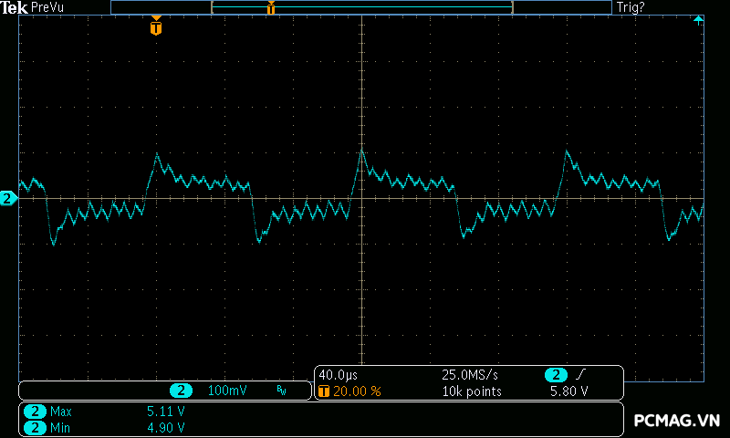Click the 25.0MS/s sample rate readout
The image size is (730, 438).
470,375
